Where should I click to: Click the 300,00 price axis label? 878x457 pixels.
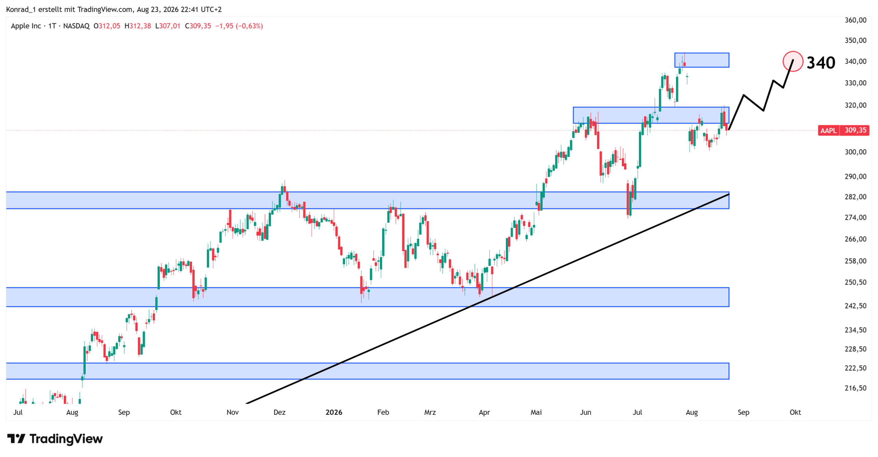pyautogui.click(x=855, y=152)
